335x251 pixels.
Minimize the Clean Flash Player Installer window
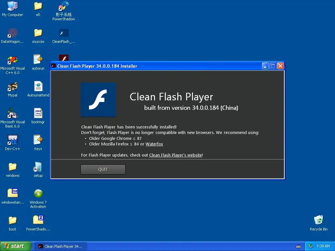click(265, 66)
